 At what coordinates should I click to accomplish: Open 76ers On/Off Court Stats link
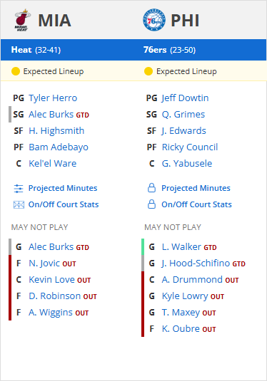click(196, 204)
